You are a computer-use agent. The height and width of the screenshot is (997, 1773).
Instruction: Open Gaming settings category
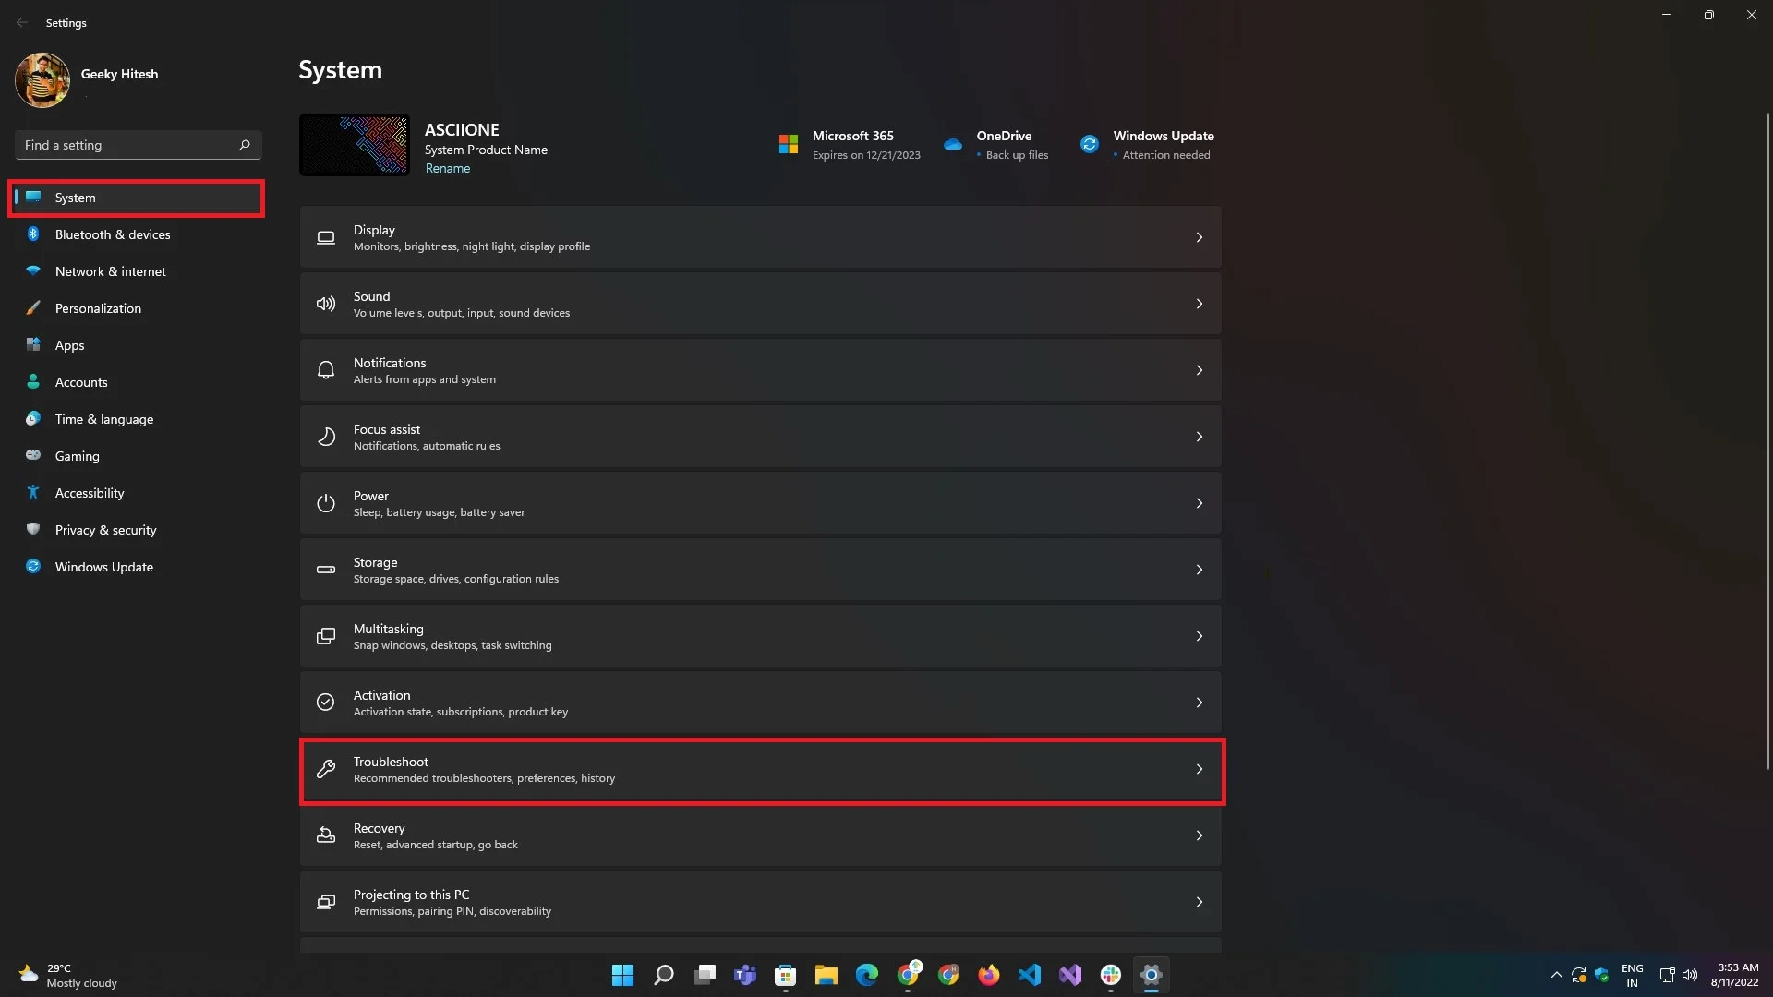click(x=137, y=456)
